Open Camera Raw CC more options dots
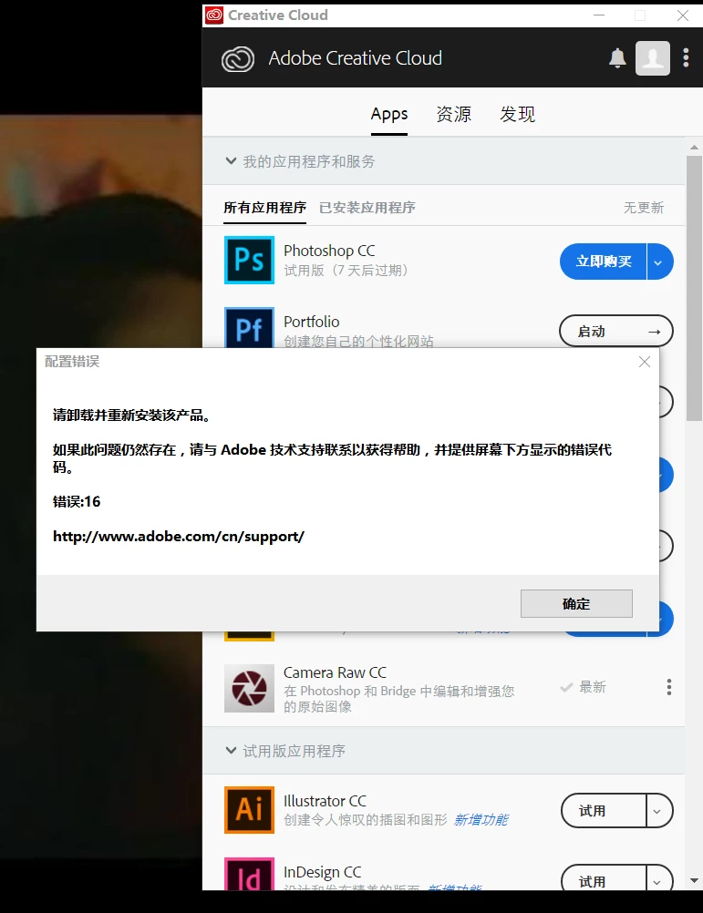 [x=669, y=687]
